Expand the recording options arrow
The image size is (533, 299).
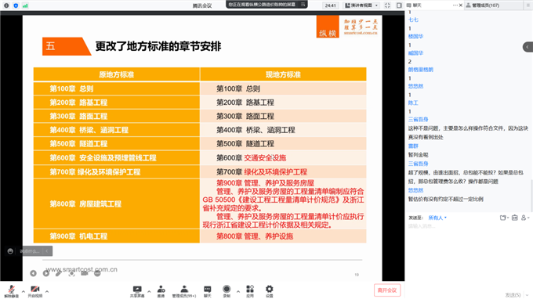[x=238, y=291]
